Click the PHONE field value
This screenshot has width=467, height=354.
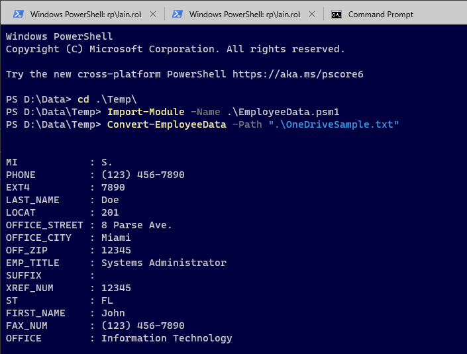click(x=142, y=175)
